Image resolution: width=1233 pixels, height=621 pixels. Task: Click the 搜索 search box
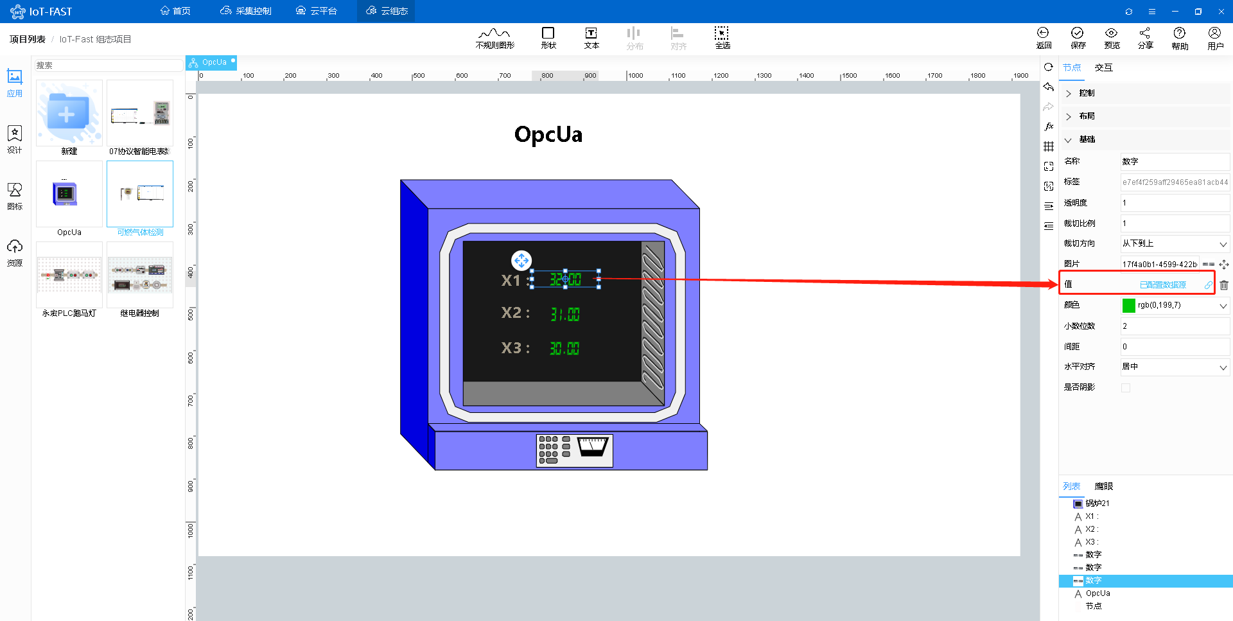pos(109,66)
